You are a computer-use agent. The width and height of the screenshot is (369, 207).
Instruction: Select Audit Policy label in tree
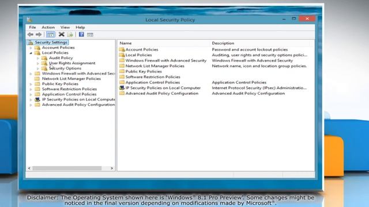click(61, 58)
